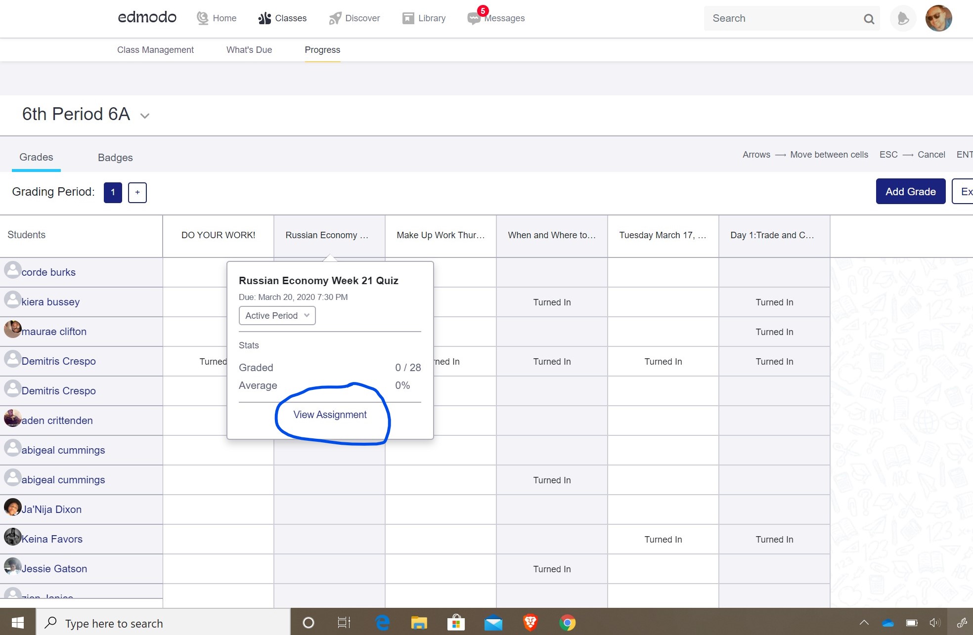Image resolution: width=973 pixels, height=635 pixels.
Task: Click the search magnifier icon
Action: tap(869, 19)
